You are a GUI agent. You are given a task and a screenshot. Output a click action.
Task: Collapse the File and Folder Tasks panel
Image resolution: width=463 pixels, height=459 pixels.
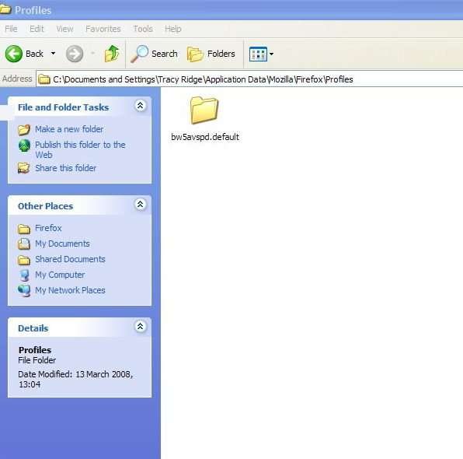(x=141, y=106)
